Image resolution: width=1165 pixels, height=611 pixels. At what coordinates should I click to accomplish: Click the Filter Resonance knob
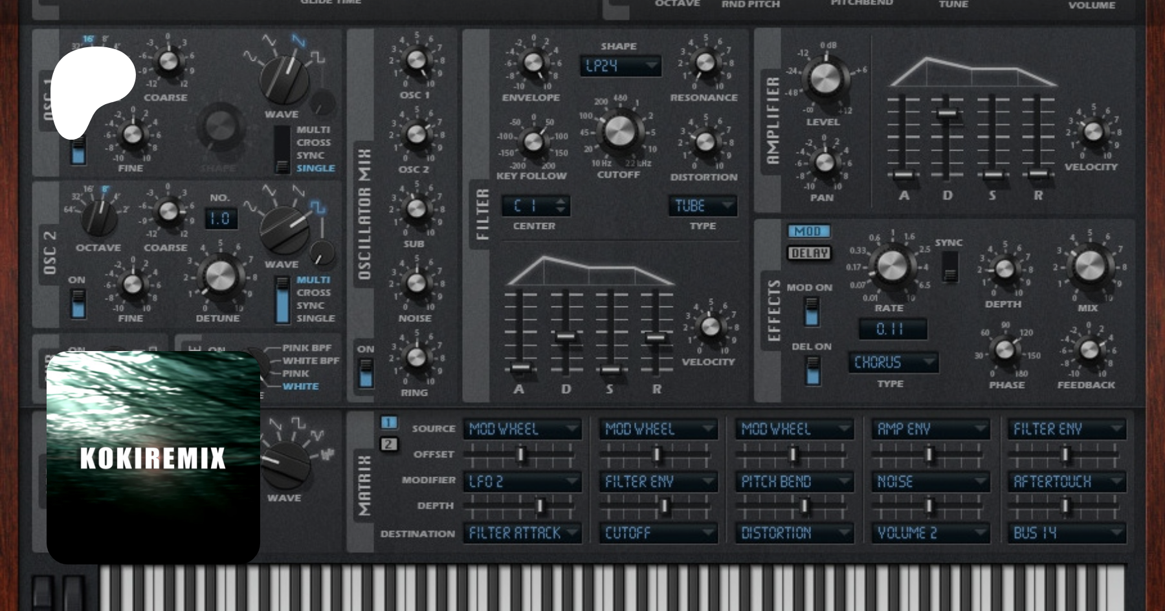(x=705, y=62)
